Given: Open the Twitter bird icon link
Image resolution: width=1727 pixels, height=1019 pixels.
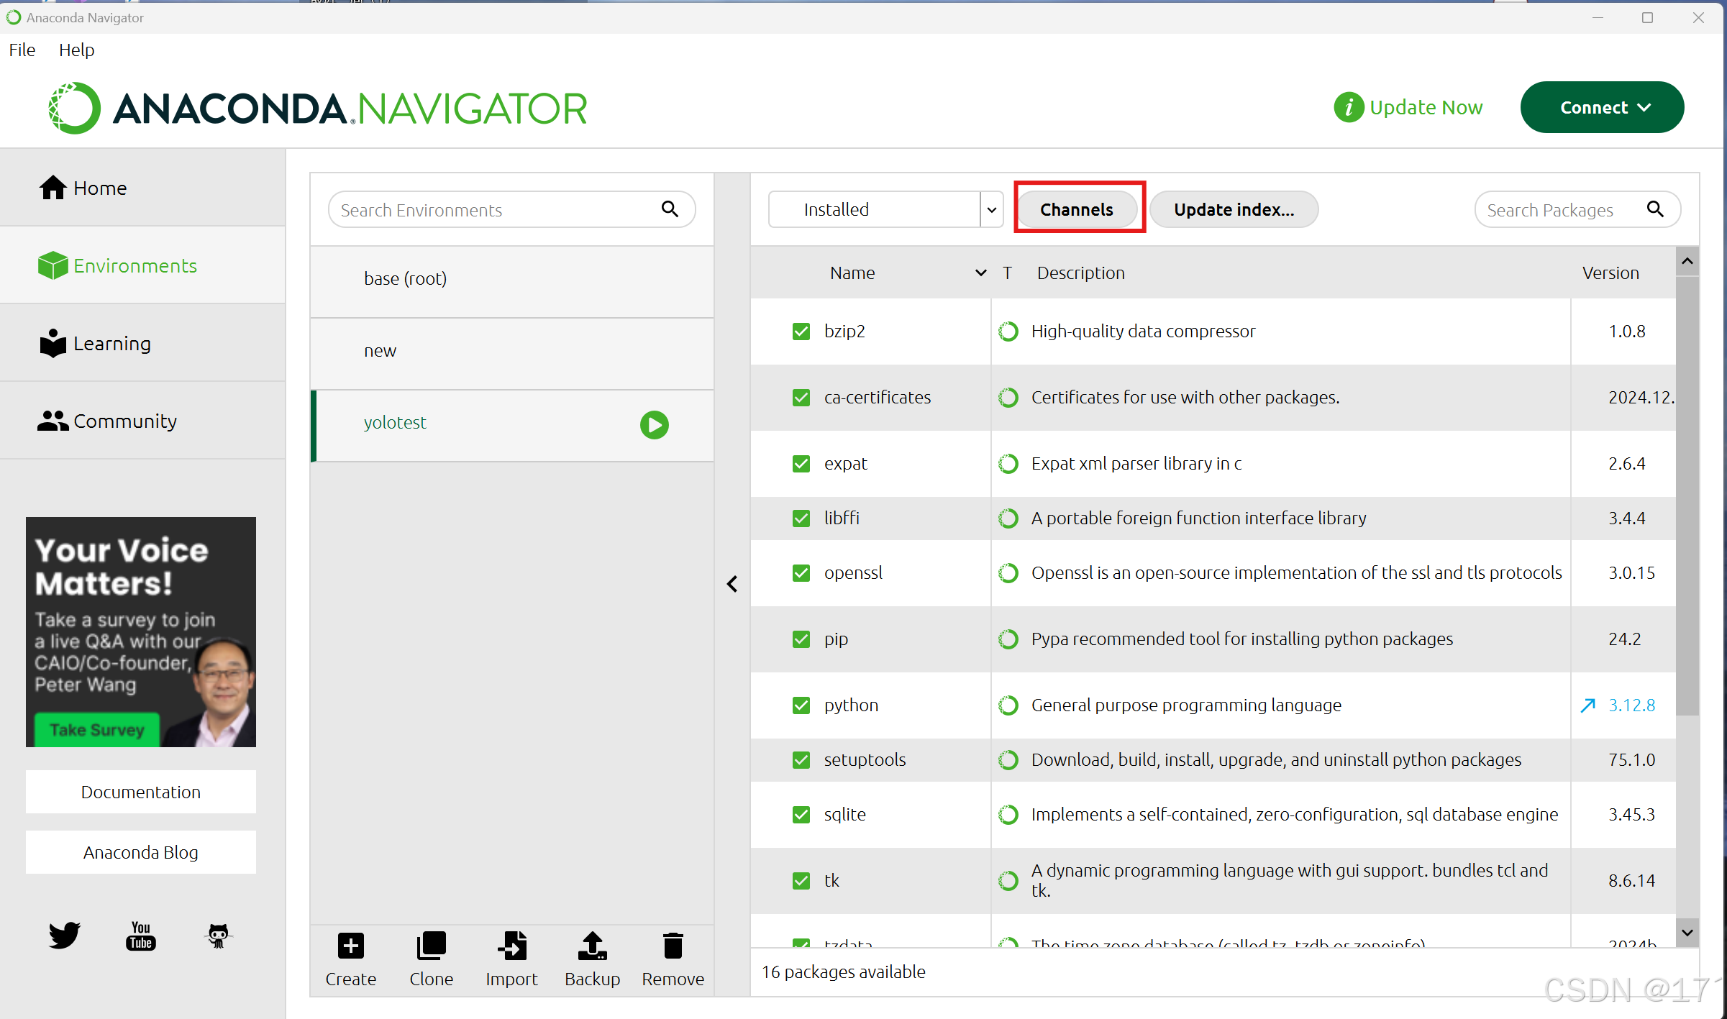Looking at the screenshot, I should pos(64,936).
